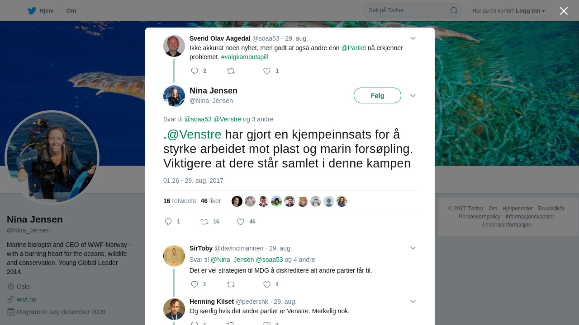Open the Om menu item
The image size is (579, 325).
(71, 11)
